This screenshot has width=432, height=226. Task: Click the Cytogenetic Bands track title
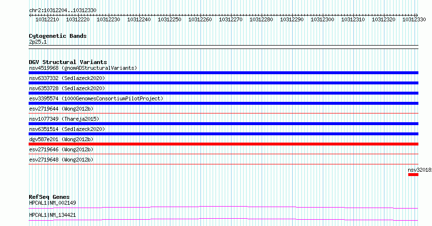[x=58, y=36]
